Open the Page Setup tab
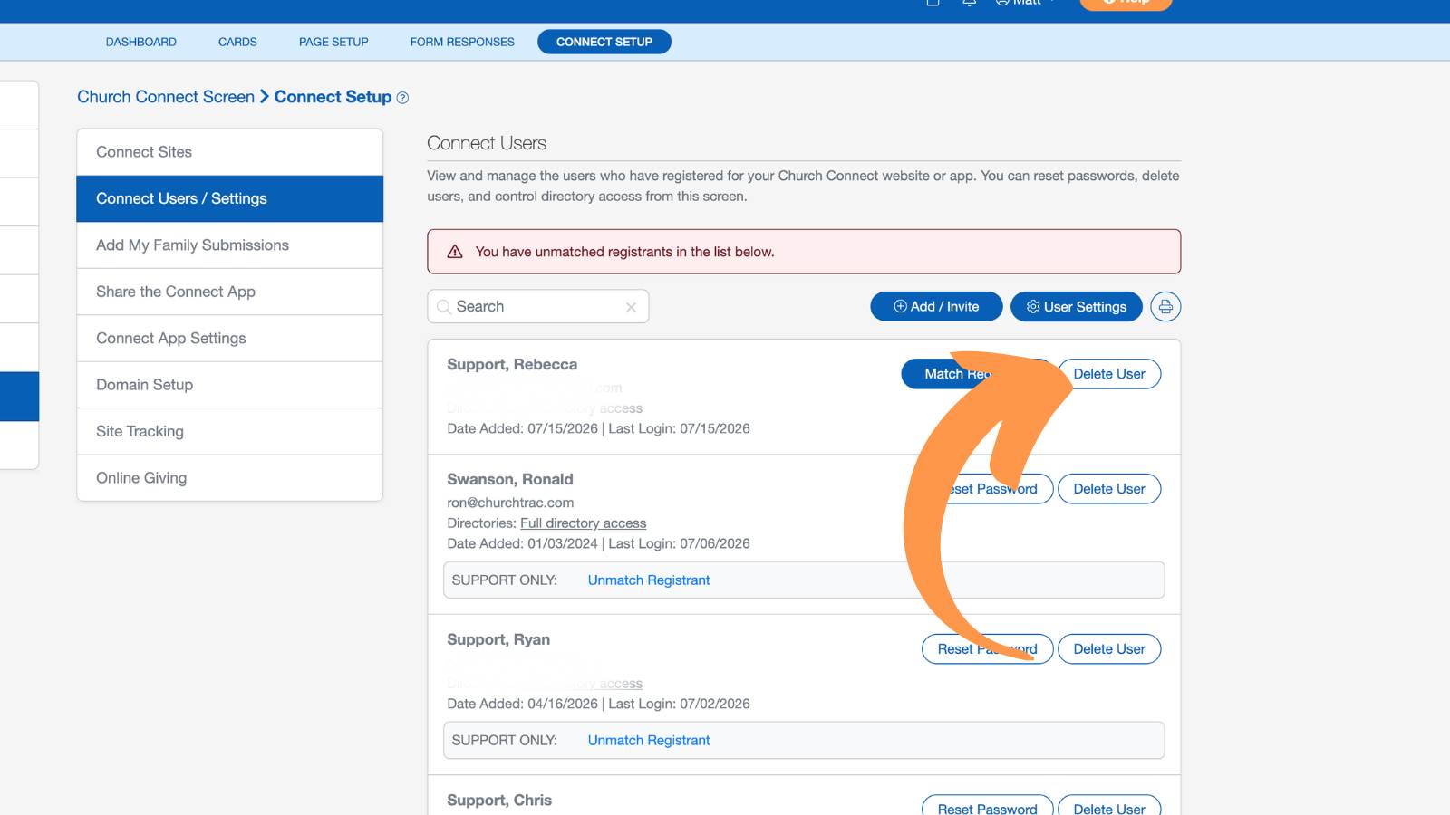Image resolution: width=1450 pixels, height=815 pixels. point(333,42)
